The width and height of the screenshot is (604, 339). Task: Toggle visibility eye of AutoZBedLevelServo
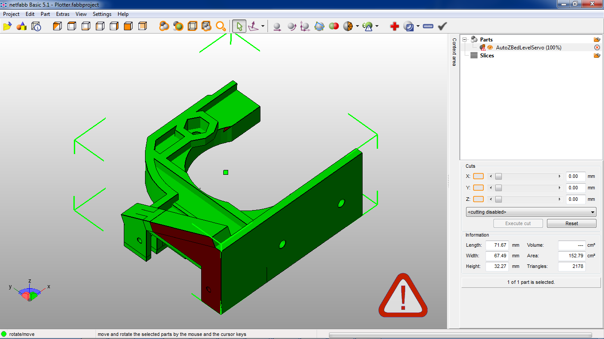tap(490, 47)
